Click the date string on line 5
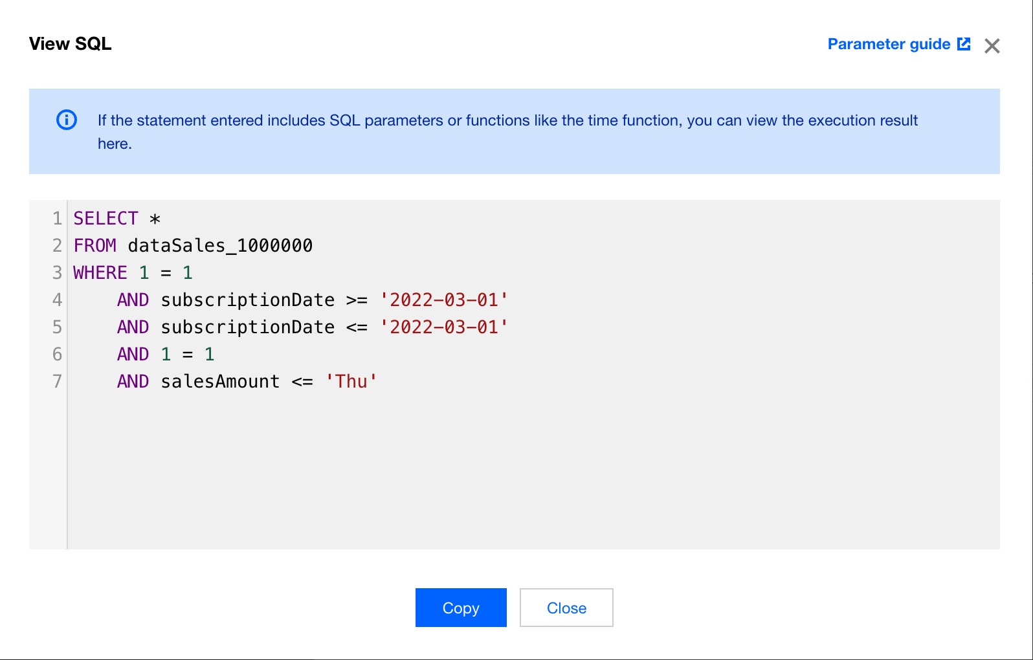The height and width of the screenshot is (660, 1033). point(443,327)
